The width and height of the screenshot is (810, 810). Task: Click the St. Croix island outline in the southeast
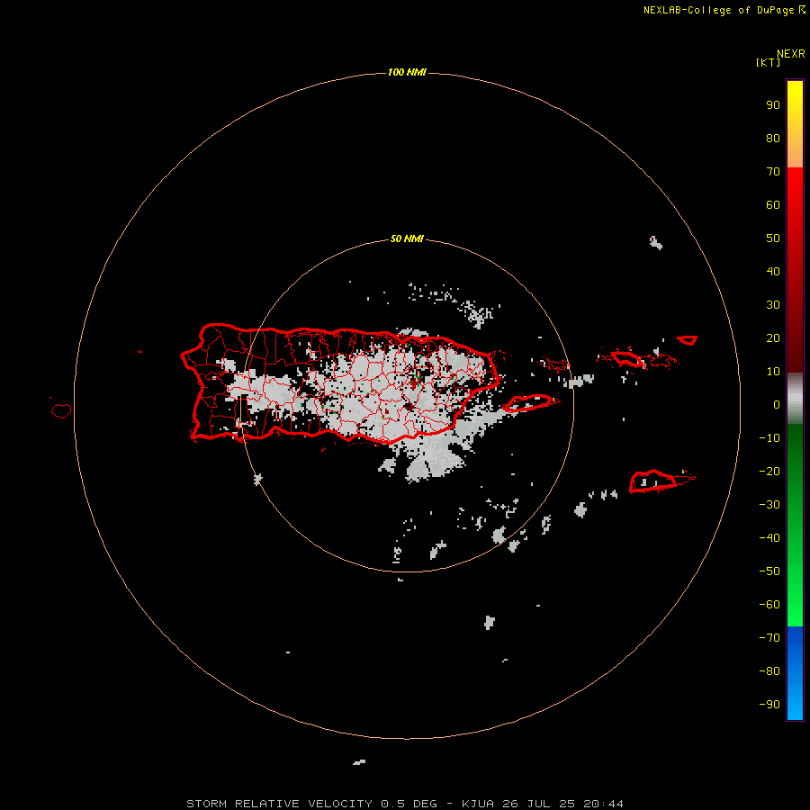pos(662,481)
